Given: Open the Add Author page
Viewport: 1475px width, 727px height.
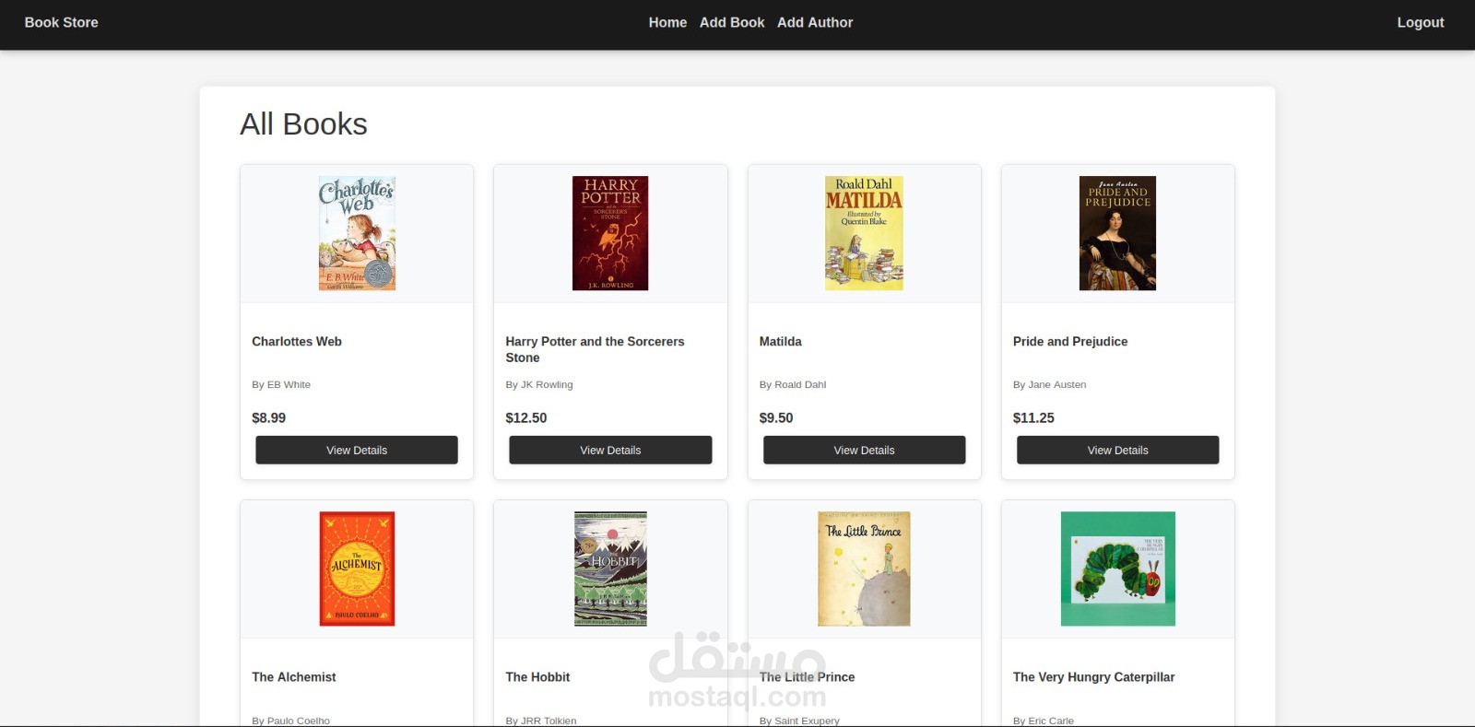Looking at the screenshot, I should pyautogui.click(x=815, y=22).
